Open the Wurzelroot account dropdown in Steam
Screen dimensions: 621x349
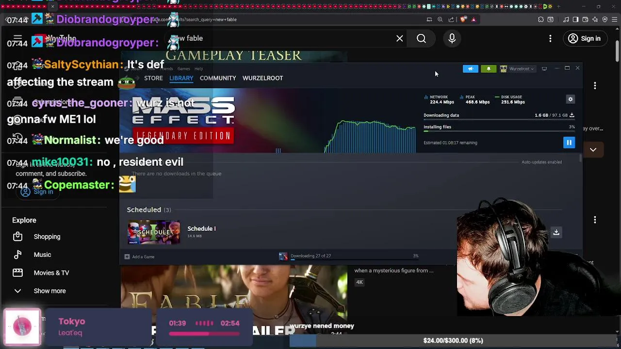pos(517,69)
